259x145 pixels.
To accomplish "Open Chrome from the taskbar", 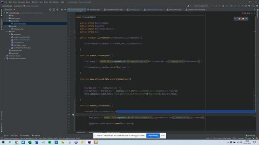I will 17,142.
